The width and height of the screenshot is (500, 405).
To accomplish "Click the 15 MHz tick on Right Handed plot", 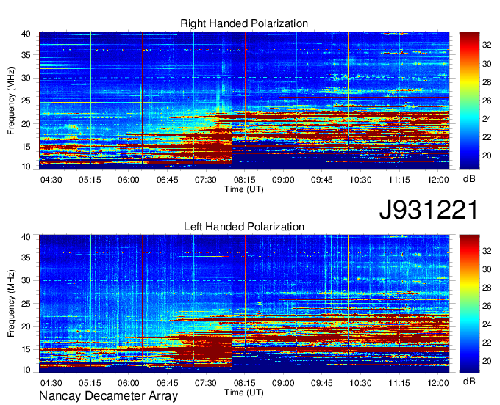I will [x=26, y=147].
